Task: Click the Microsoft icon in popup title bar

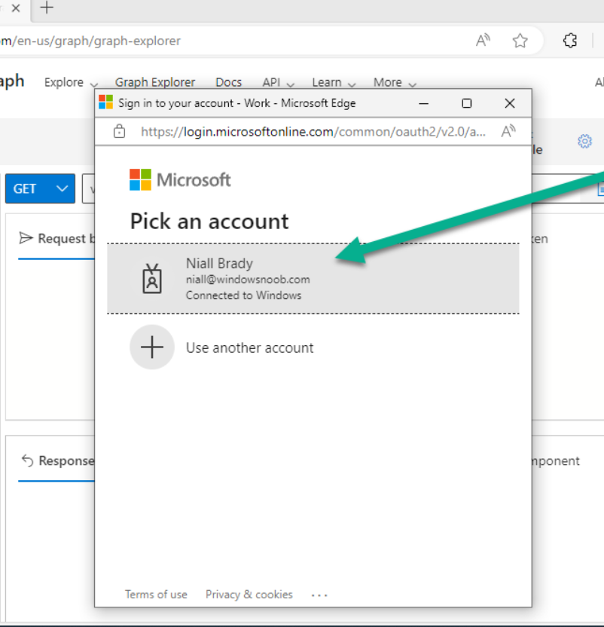Action: (x=106, y=102)
